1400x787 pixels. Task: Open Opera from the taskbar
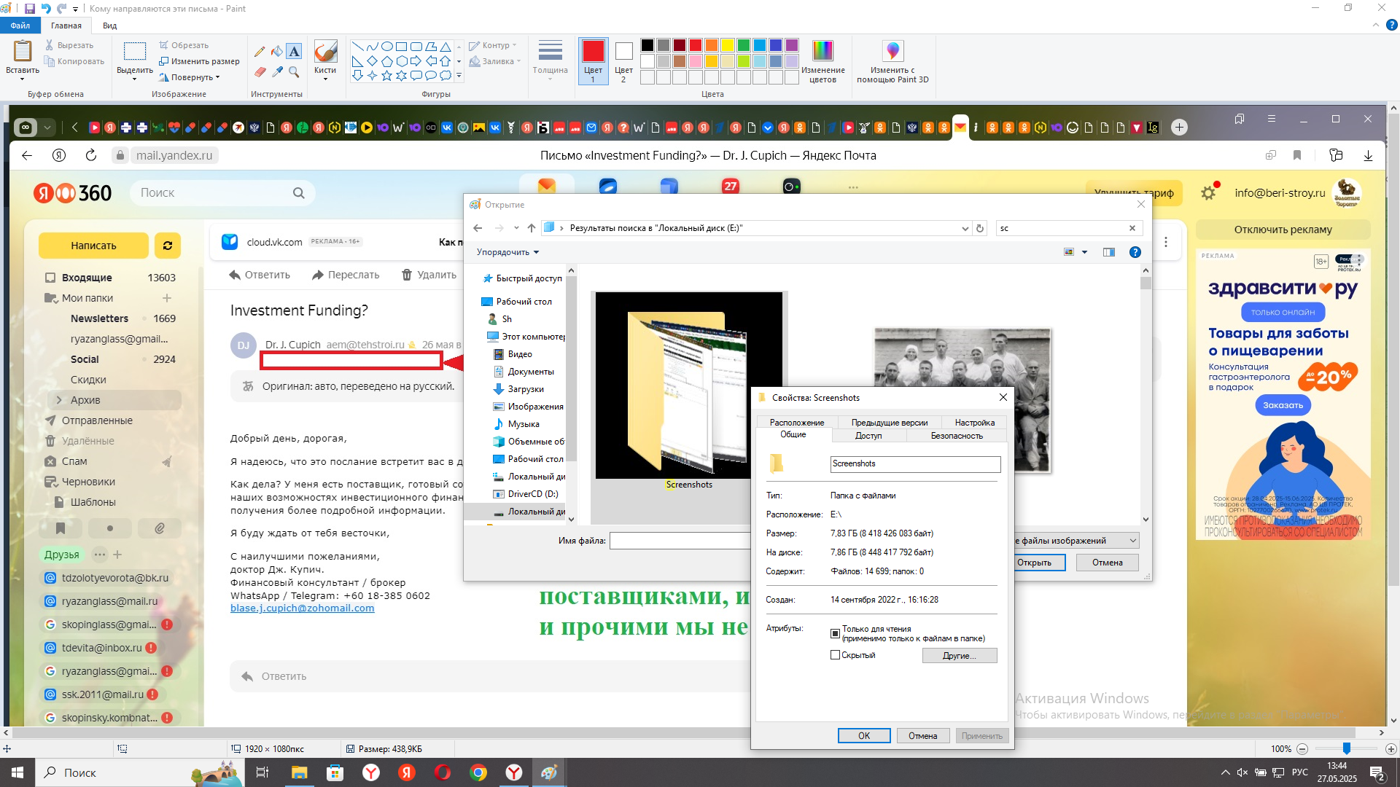click(x=443, y=772)
